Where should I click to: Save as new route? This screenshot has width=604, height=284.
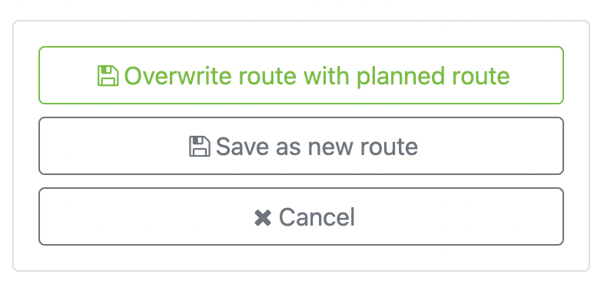tap(301, 146)
